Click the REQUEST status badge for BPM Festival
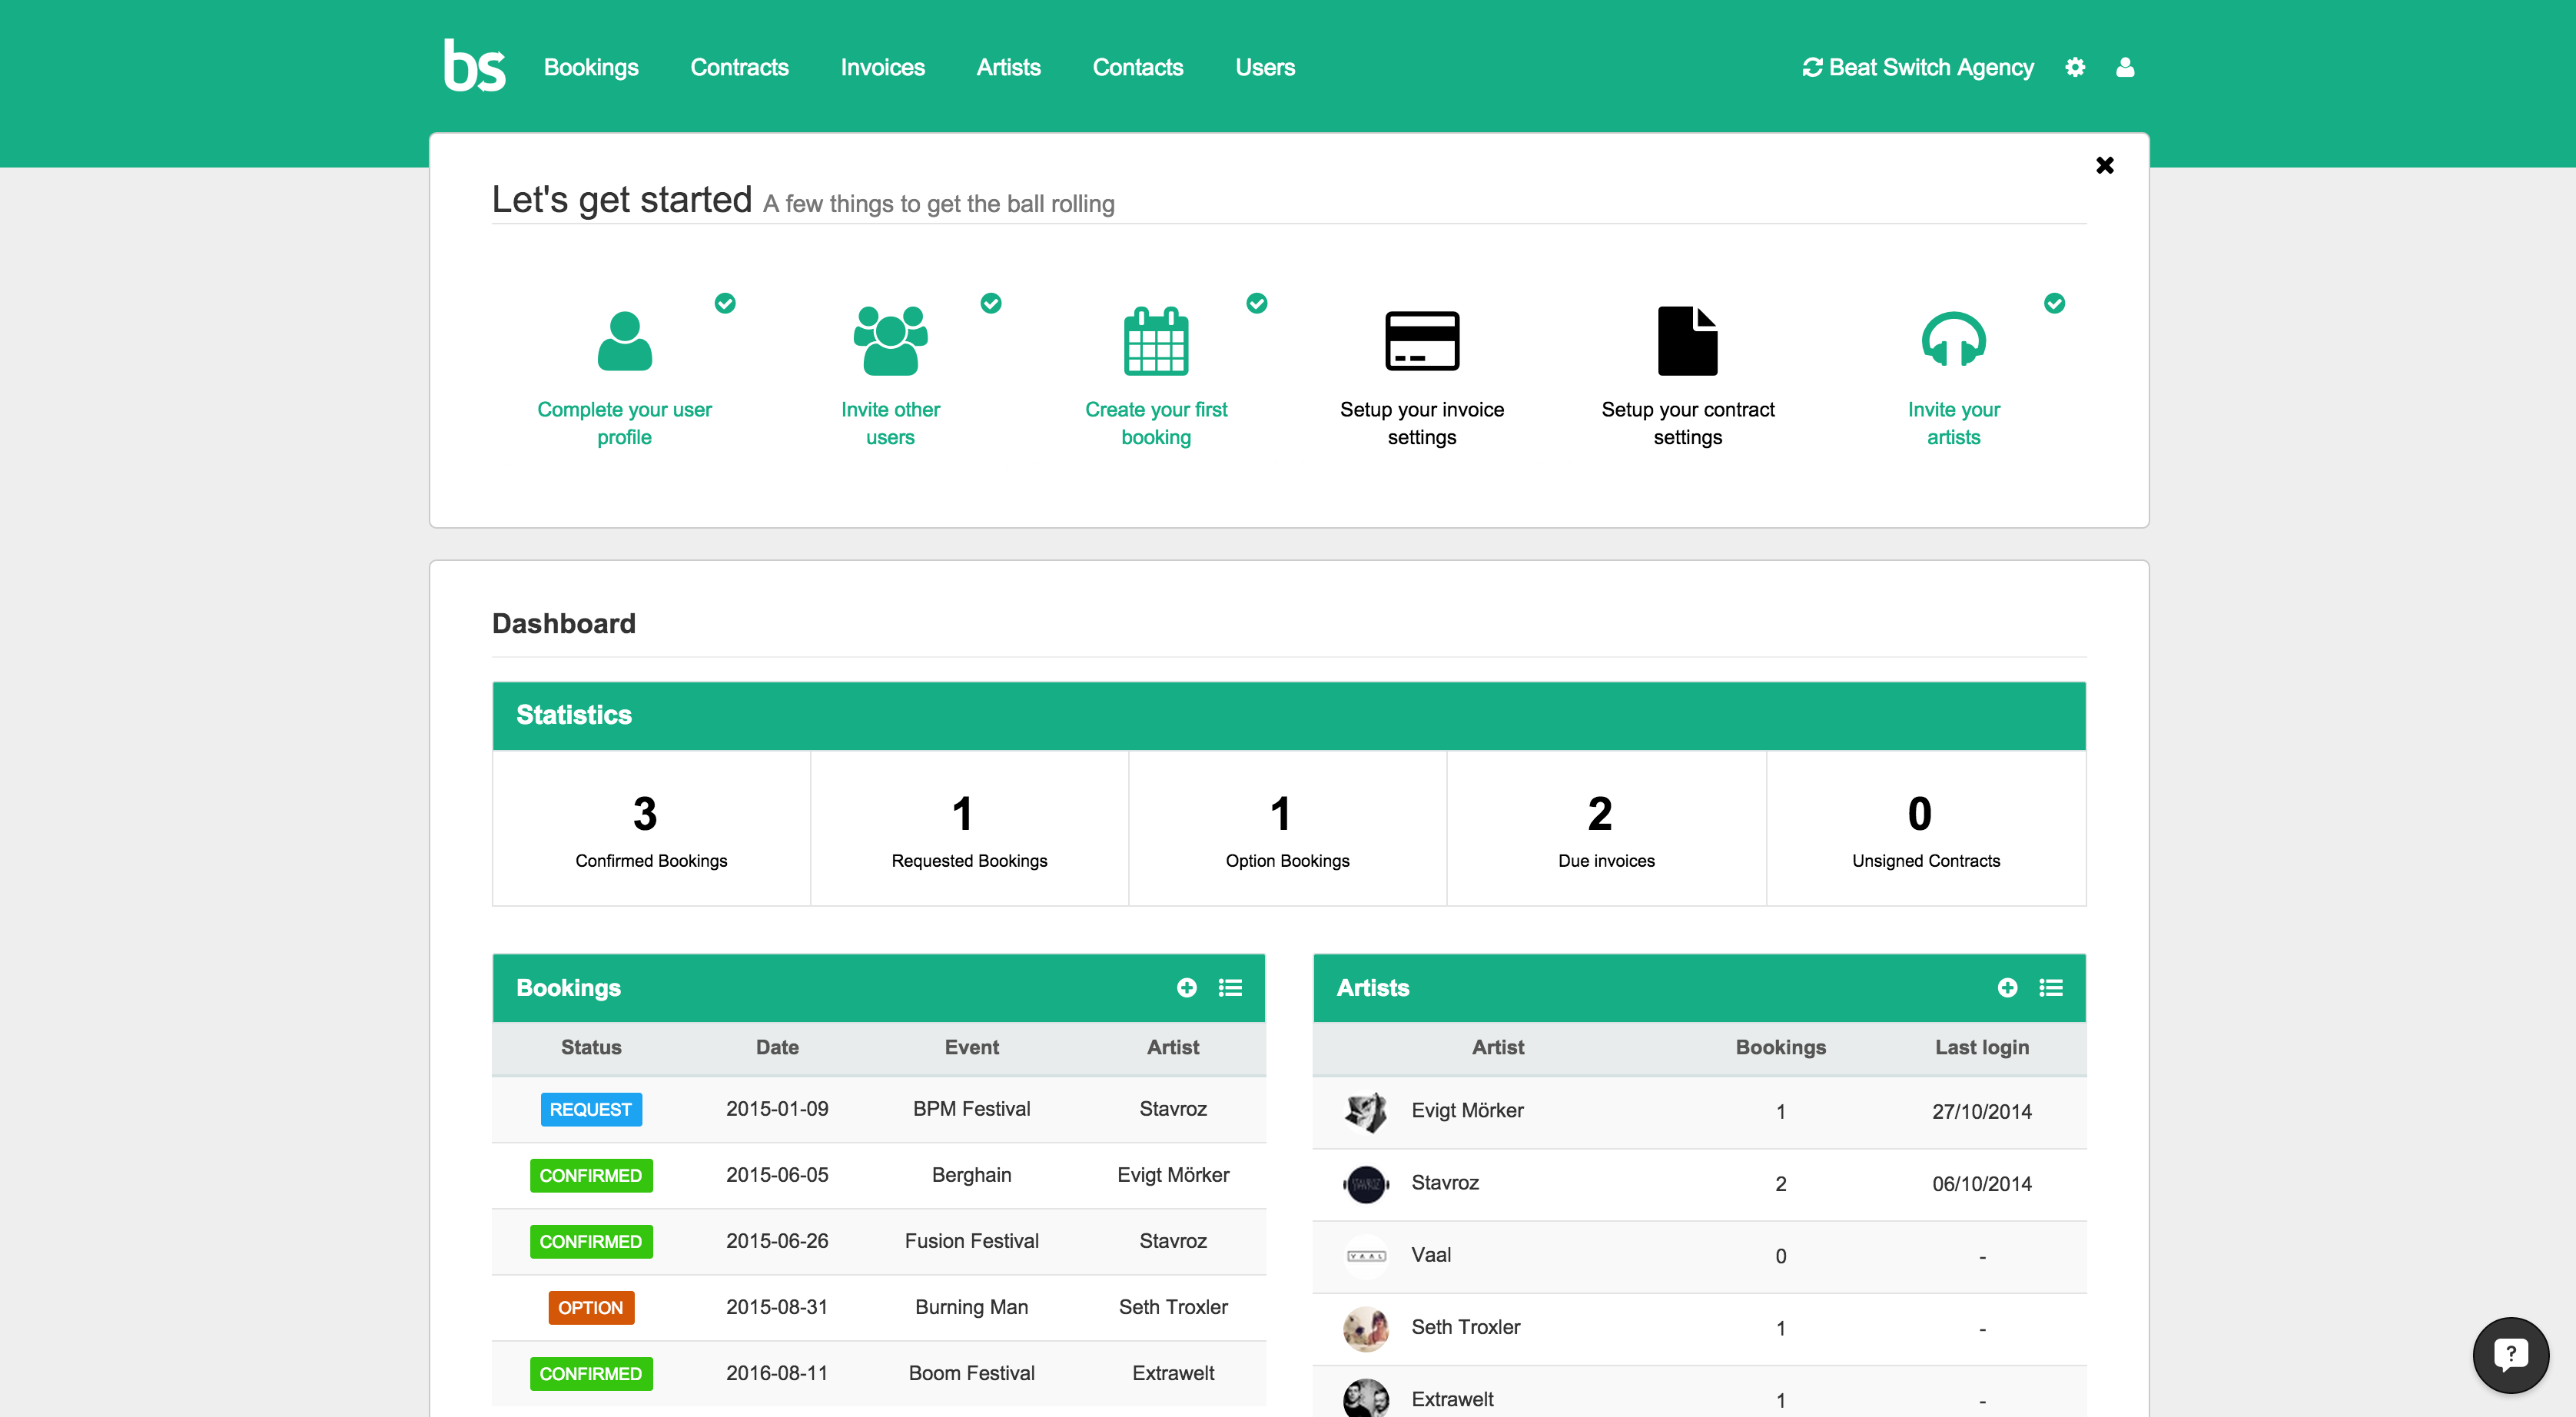This screenshot has width=2576, height=1417. (590, 1109)
